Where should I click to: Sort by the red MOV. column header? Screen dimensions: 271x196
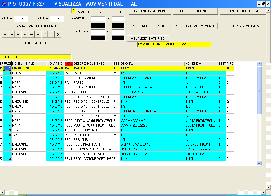coord(69,63)
